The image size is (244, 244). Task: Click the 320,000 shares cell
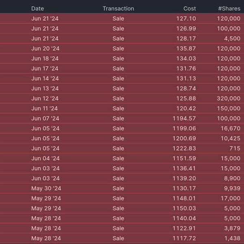(x=229, y=98)
